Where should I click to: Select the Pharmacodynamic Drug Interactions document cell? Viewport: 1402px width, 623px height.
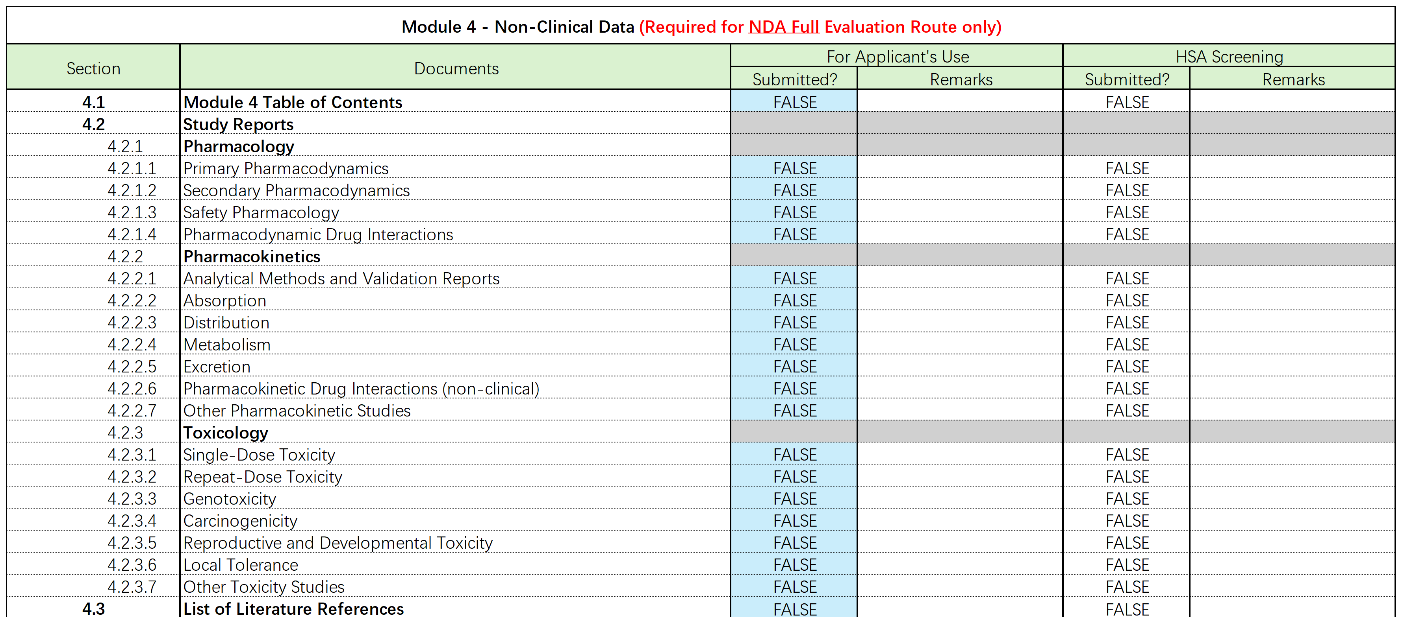click(454, 234)
